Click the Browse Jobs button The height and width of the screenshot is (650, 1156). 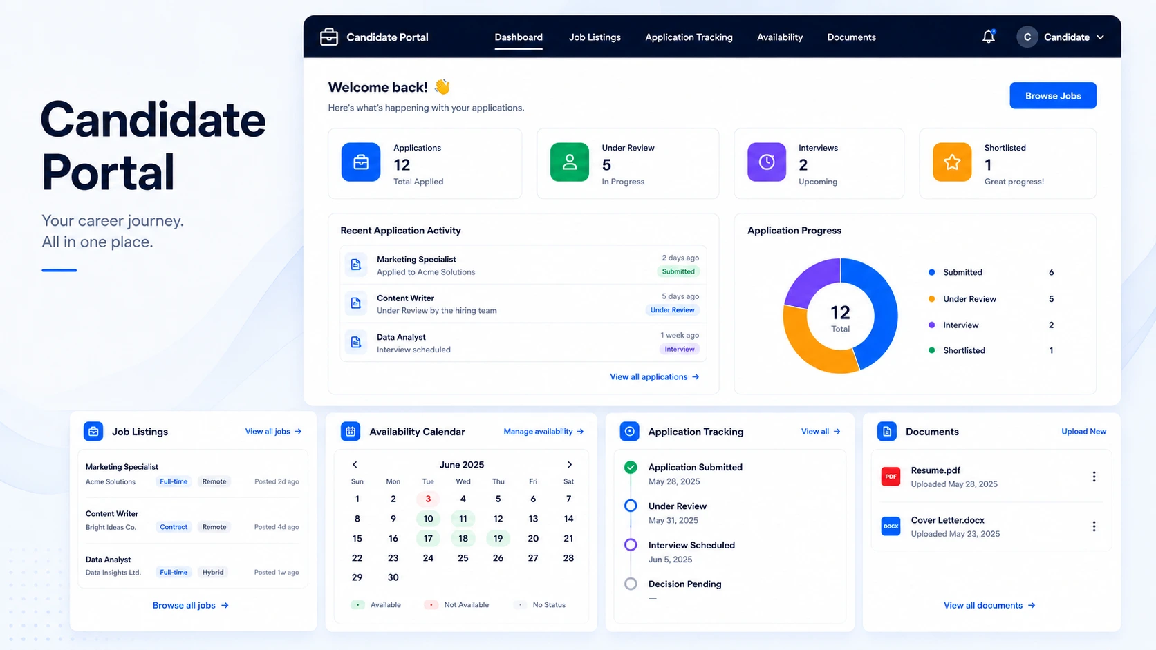[x=1053, y=95]
